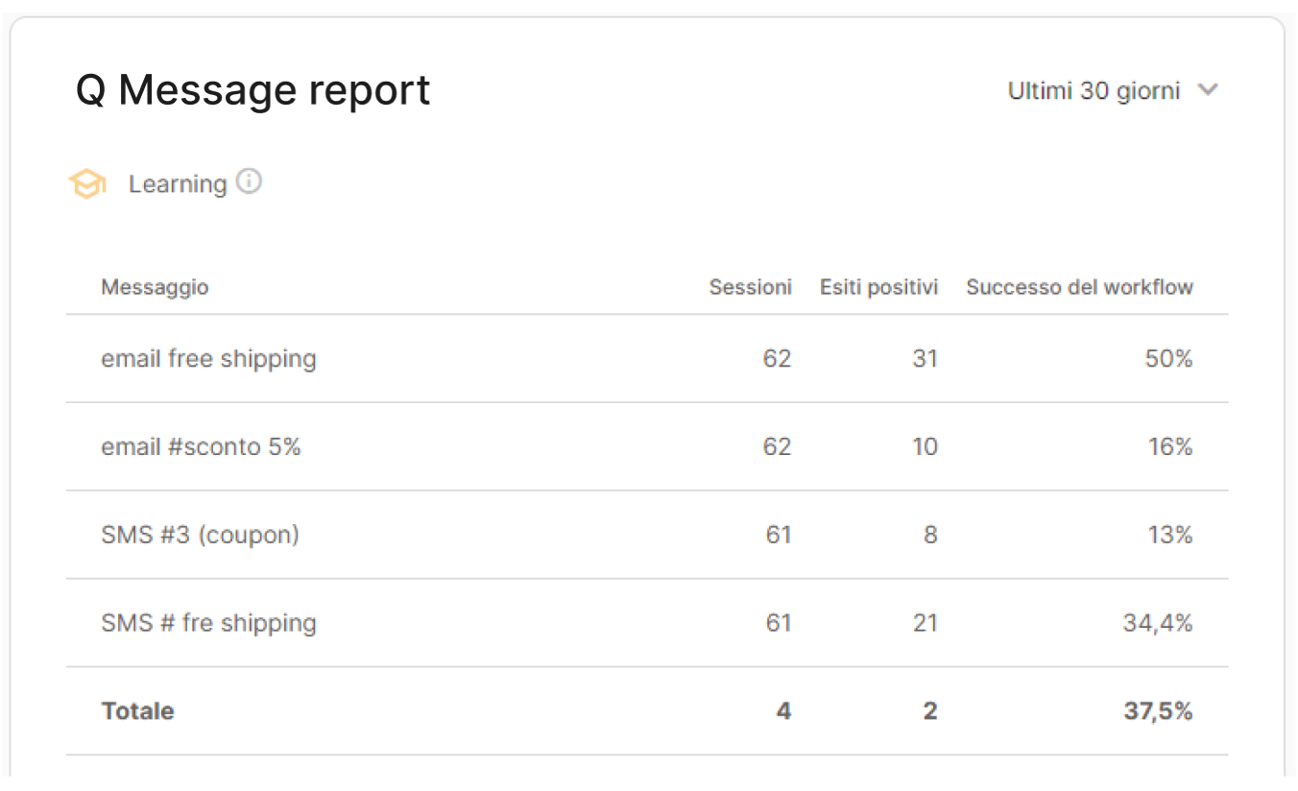Viewport: 1298px width, 791px height.
Task: Click the 31 positive outcomes value
Action: tap(925, 359)
